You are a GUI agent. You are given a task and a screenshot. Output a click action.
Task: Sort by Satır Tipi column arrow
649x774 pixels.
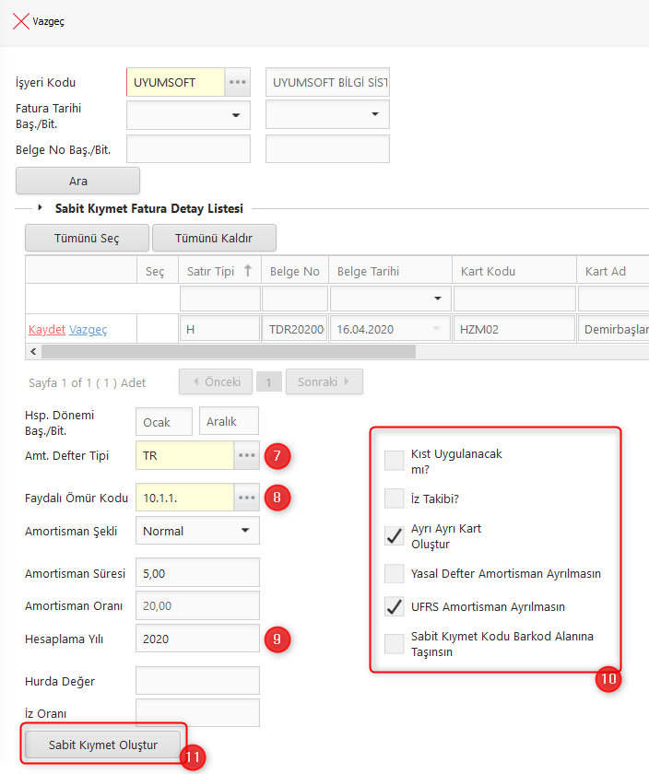[247, 271]
